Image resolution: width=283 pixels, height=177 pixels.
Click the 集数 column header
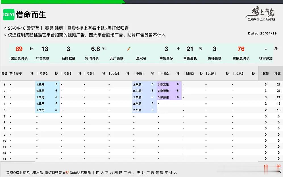click(4, 74)
